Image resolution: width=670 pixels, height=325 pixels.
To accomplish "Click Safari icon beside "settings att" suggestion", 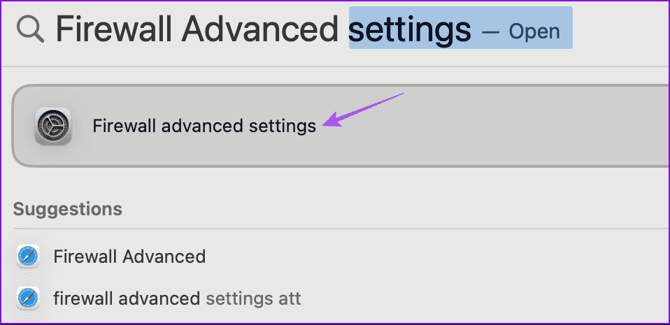I will tap(29, 298).
